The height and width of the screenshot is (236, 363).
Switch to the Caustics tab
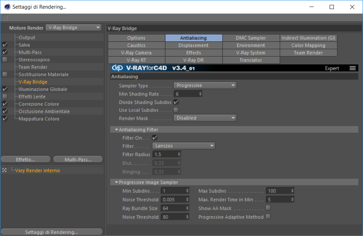click(137, 45)
